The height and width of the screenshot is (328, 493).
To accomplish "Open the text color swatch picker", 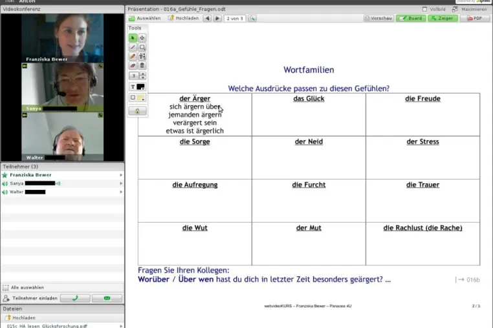I will (x=141, y=87).
